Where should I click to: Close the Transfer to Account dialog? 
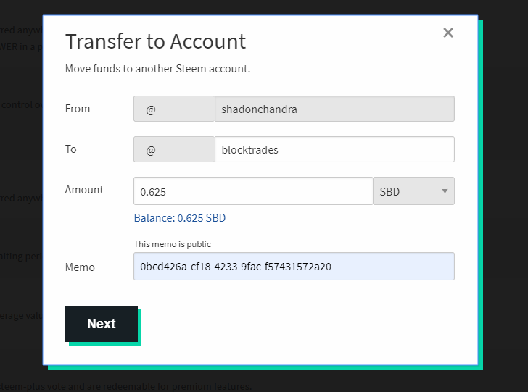click(448, 33)
